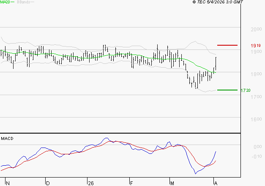
Task: Click the 1919 resistance price label
Action: 255,45
